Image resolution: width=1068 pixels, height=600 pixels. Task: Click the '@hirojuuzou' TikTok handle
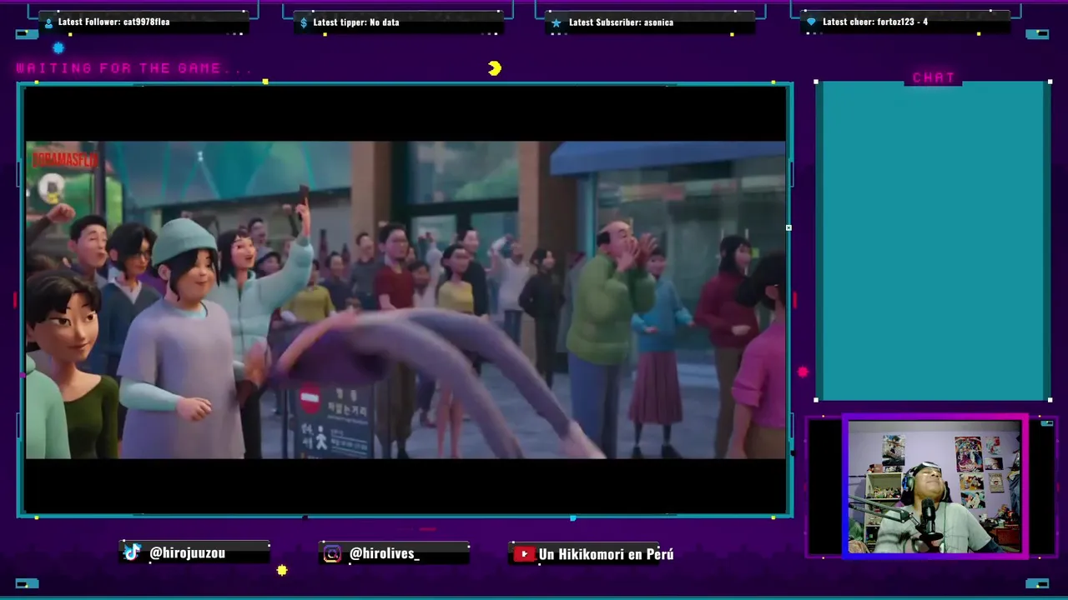pyautogui.click(x=187, y=552)
